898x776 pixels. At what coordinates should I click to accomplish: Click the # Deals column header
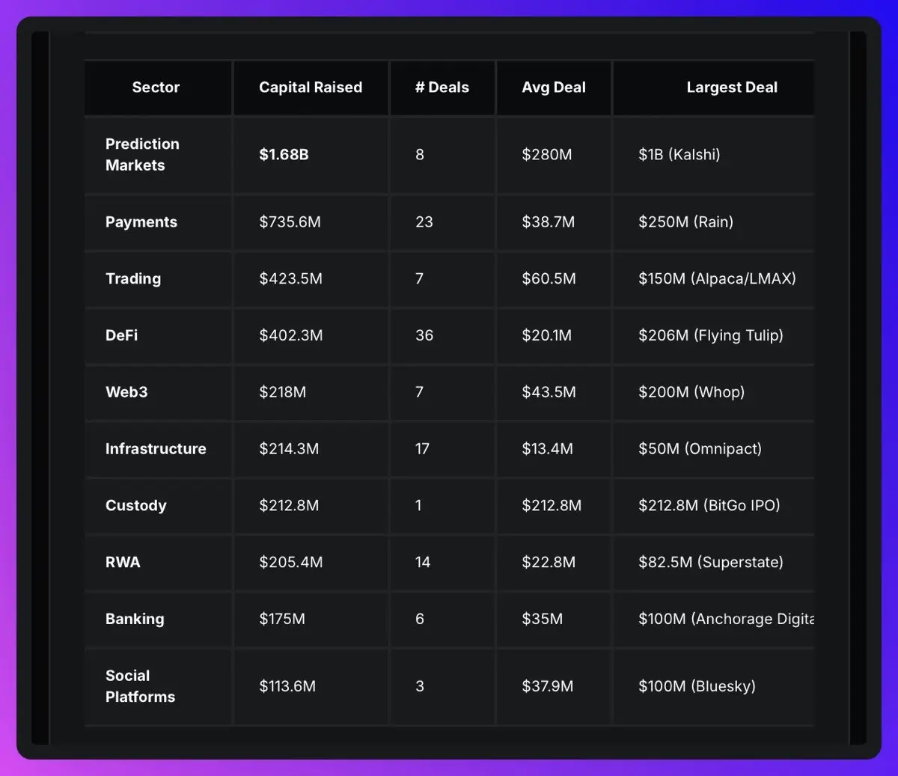pos(442,88)
